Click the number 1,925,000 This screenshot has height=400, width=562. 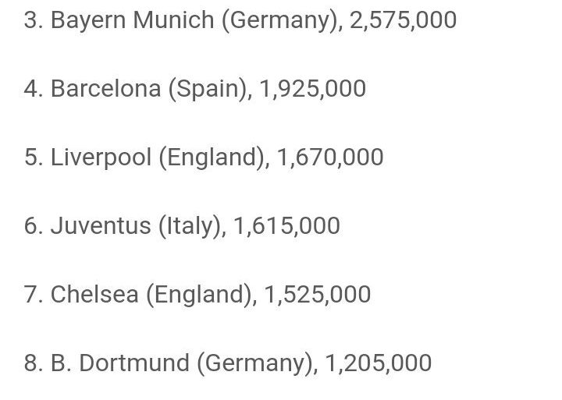click(x=311, y=88)
